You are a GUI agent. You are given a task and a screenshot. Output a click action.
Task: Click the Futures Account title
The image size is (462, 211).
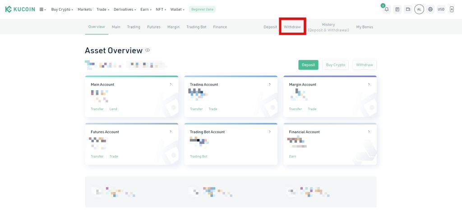[105, 132]
